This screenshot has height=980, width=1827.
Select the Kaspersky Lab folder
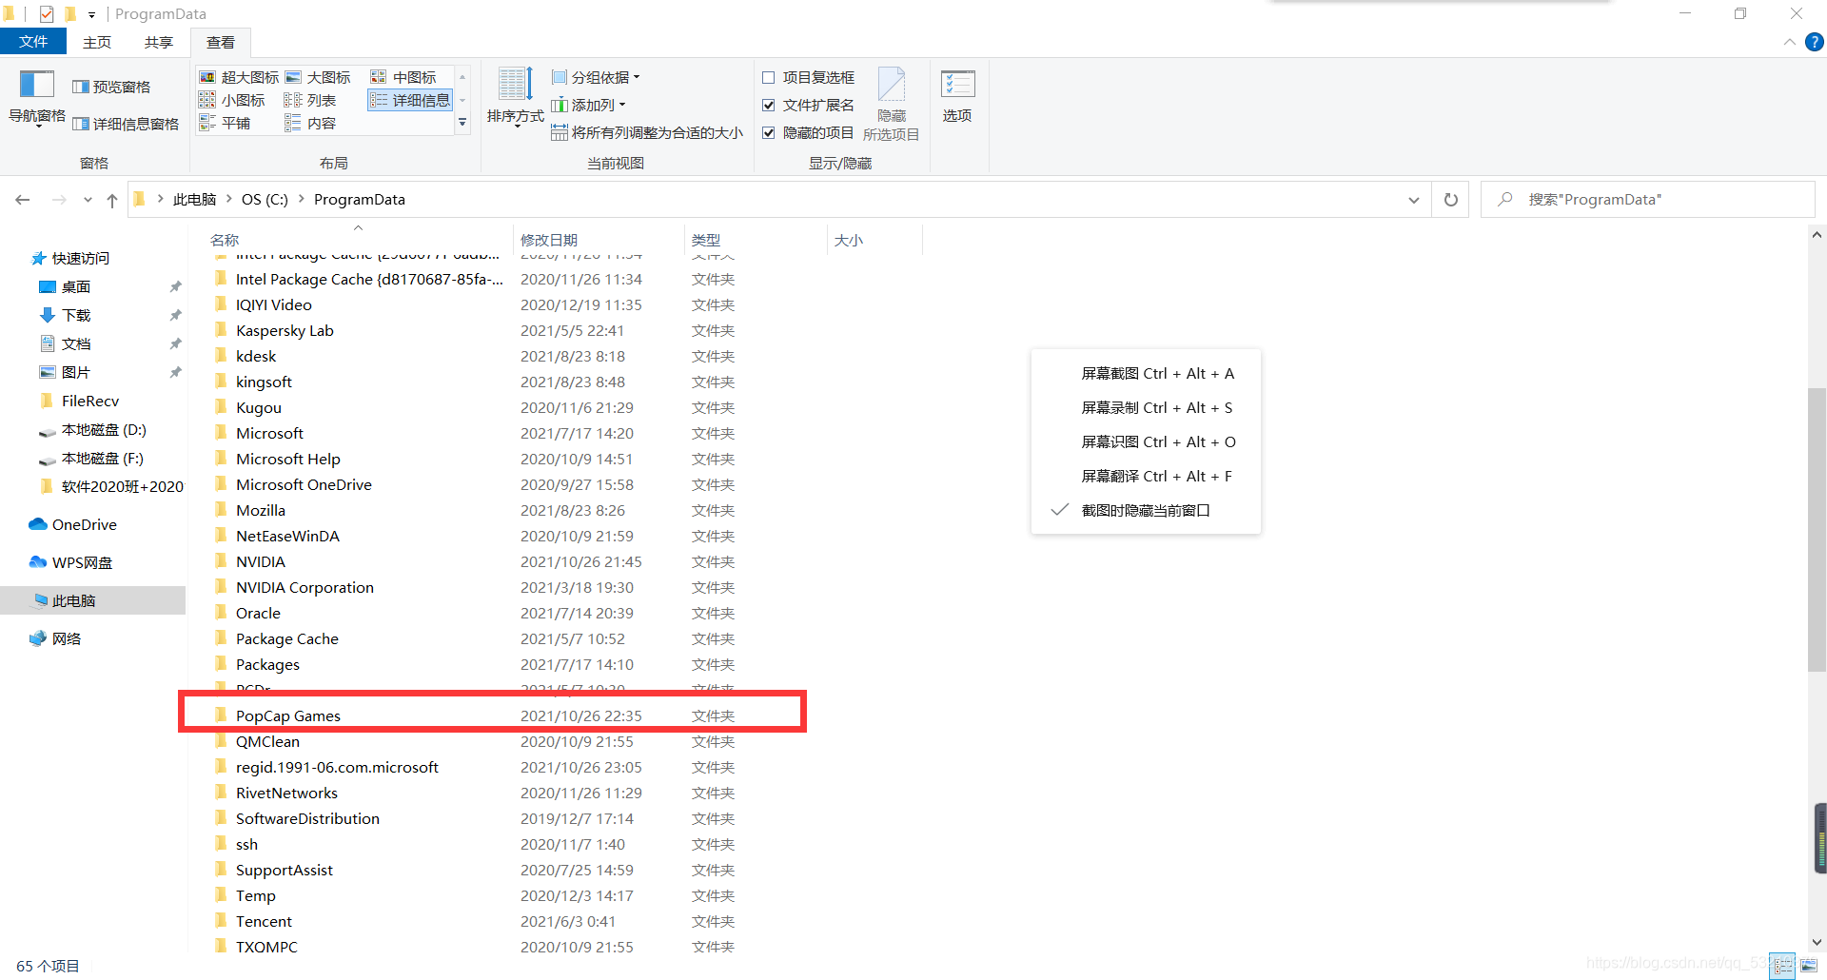[285, 330]
